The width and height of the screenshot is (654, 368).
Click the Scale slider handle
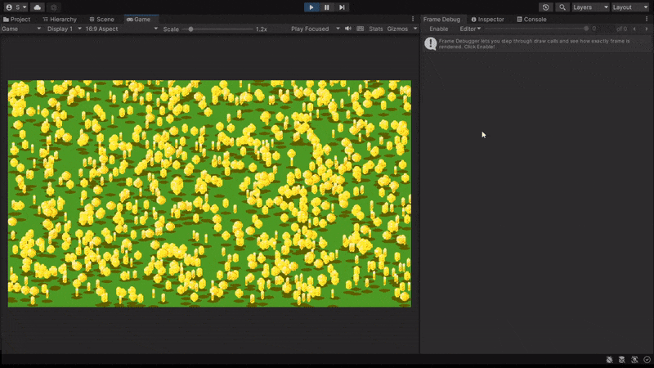[x=190, y=29]
